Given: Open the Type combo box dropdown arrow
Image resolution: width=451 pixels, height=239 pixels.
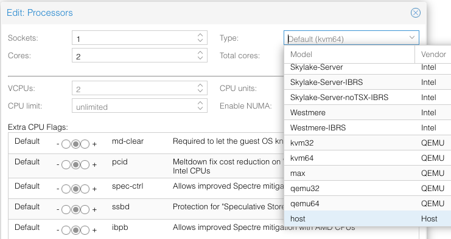Looking at the screenshot, I should 412,38.
